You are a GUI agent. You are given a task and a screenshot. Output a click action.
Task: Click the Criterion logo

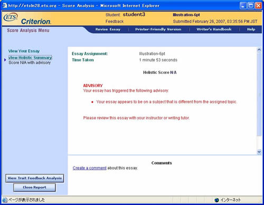click(36, 22)
